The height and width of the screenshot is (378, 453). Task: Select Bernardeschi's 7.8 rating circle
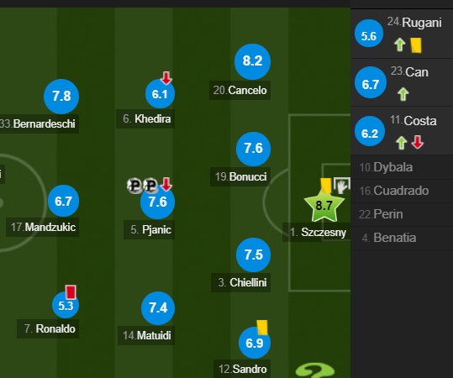(61, 97)
